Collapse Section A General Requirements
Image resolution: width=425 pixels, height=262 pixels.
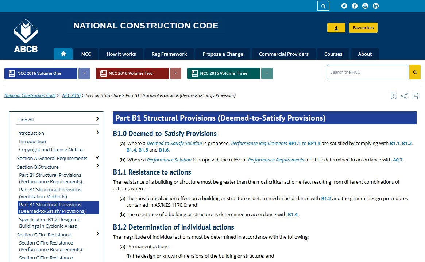tap(98, 158)
